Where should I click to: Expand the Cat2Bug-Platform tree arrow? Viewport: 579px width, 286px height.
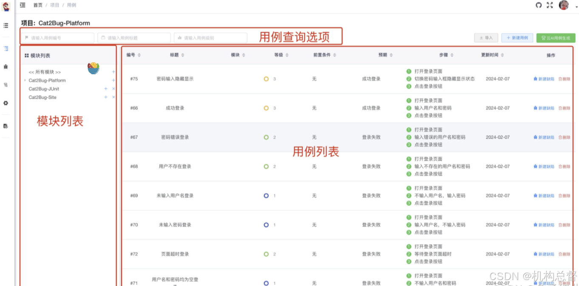(25, 80)
